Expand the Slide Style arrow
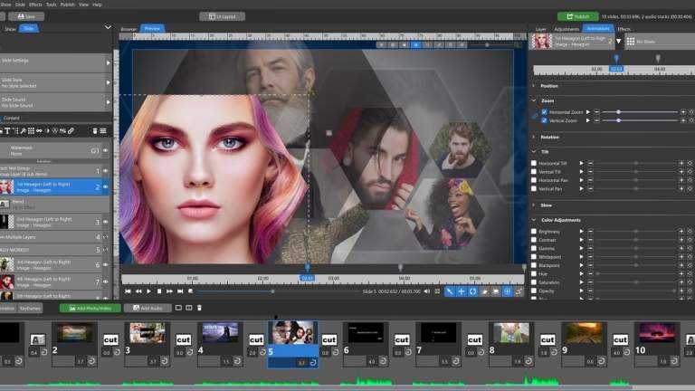695x391 pixels. 108,82
